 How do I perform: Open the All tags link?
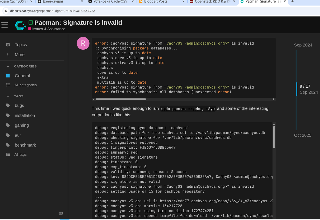[x=20, y=154]
